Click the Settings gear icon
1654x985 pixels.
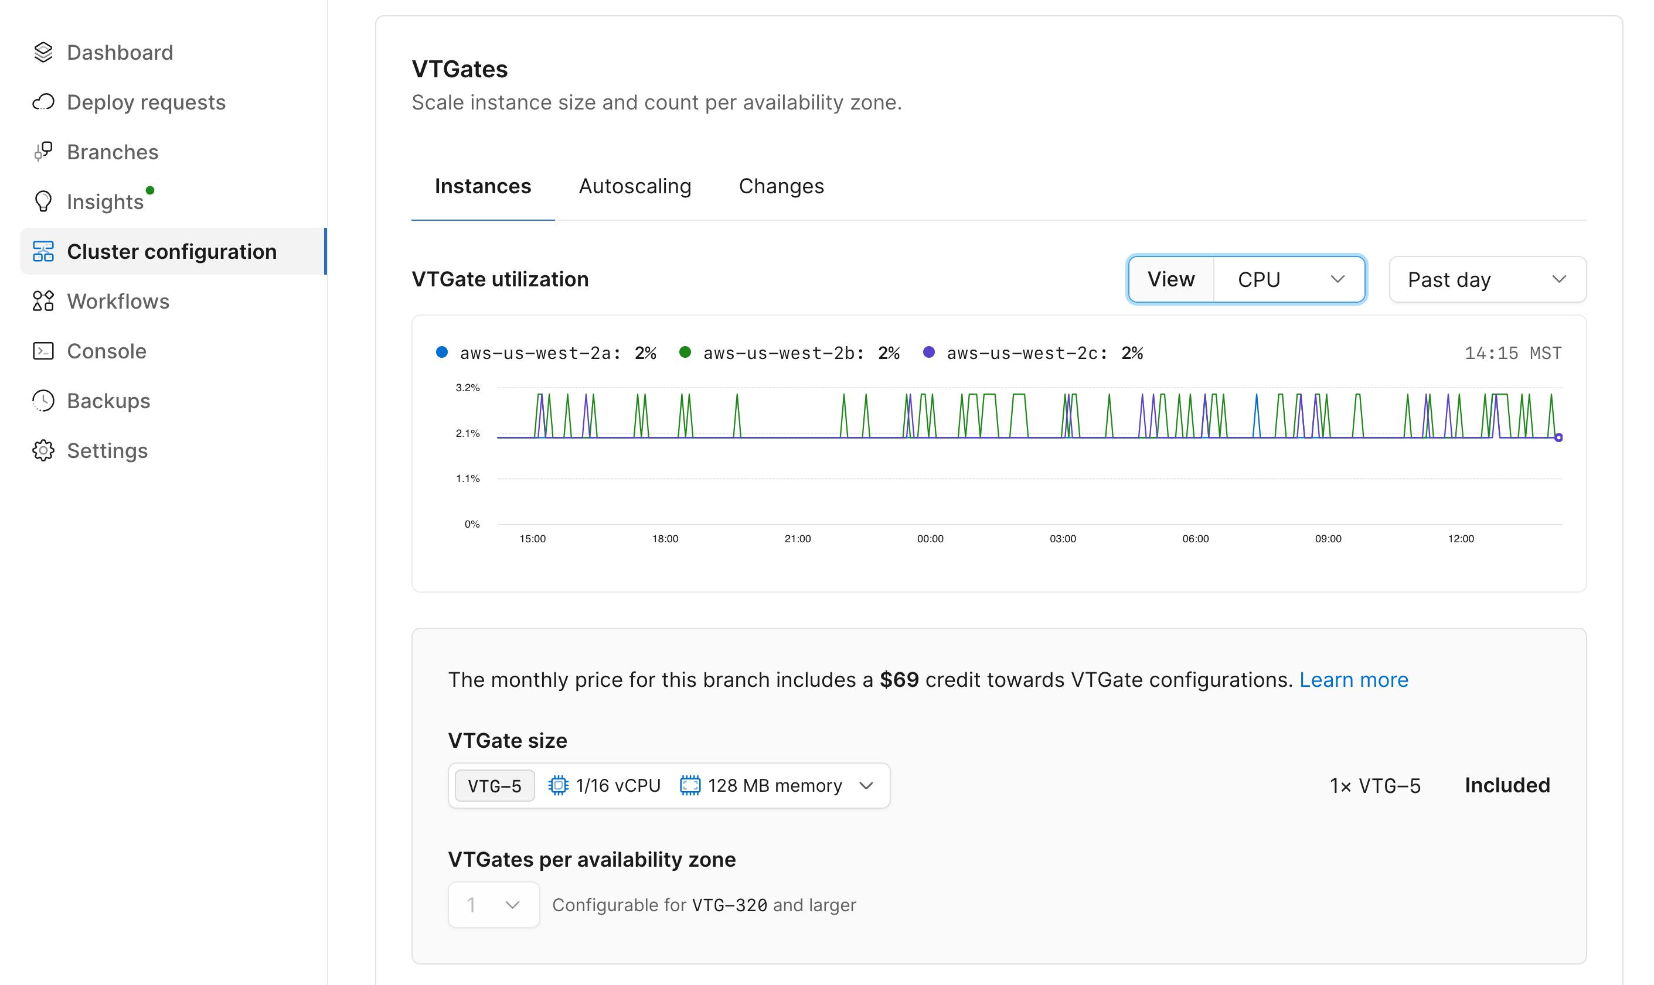(x=43, y=451)
